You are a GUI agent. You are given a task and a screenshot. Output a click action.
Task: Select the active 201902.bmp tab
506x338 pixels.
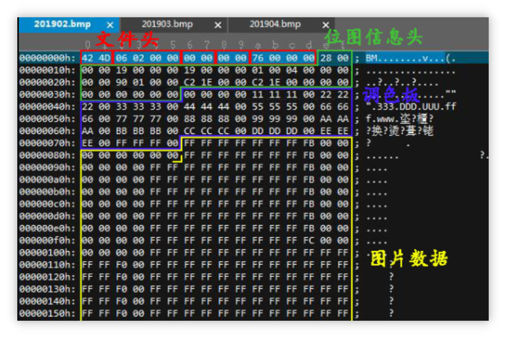62,24
